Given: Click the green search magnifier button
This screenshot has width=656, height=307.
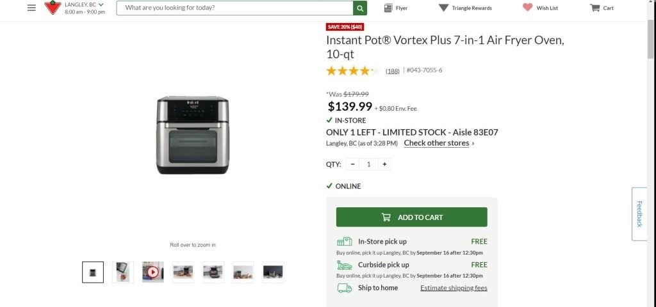Looking at the screenshot, I should 361,8.
